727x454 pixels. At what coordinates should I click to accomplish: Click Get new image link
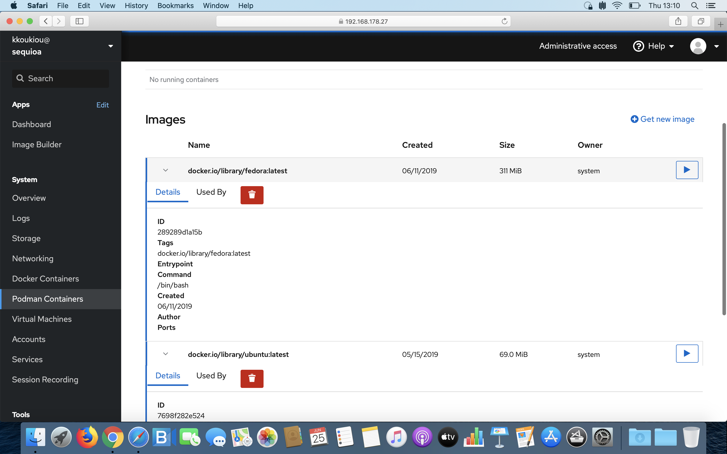pos(662,119)
